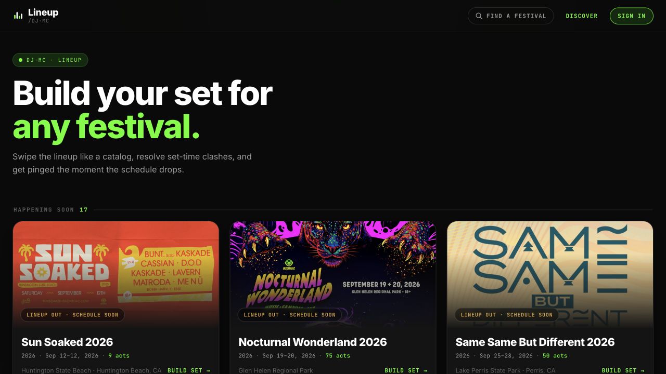Click the Happening Soon count 17
Viewport: 666px width, 374px height.
pyautogui.click(x=84, y=210)
